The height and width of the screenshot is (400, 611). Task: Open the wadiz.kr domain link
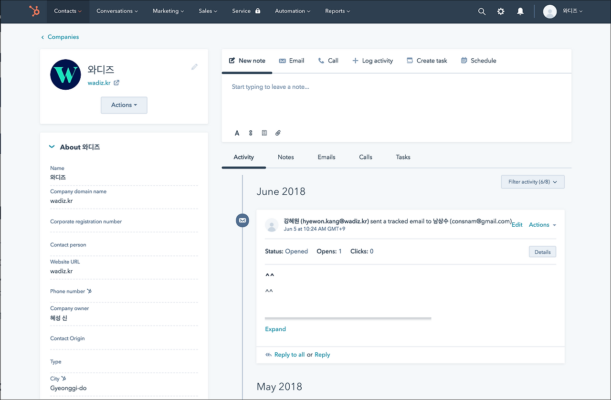click(99, 83)
